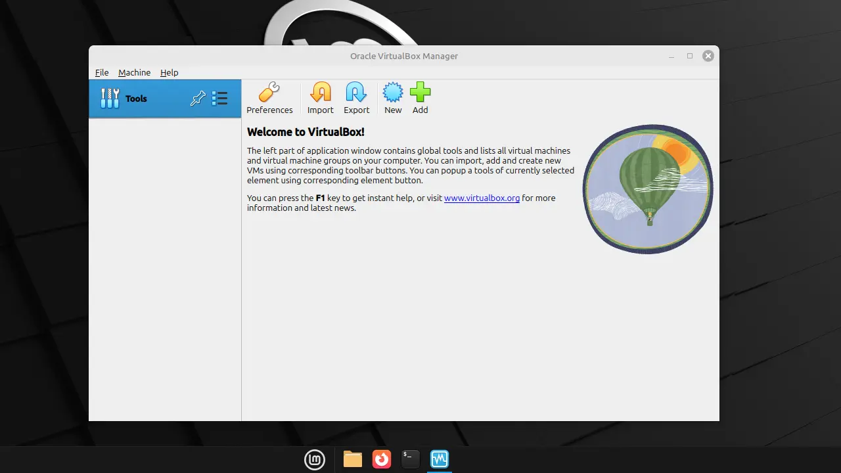Open the Machine menu

click(134, 72)
